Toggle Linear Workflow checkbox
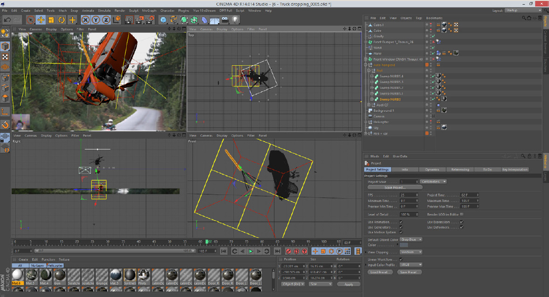This screenshot has width=549, height=297. click(401, 259)
